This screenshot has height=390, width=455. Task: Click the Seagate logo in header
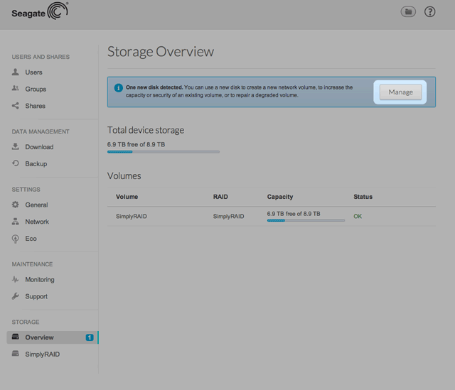40,12
